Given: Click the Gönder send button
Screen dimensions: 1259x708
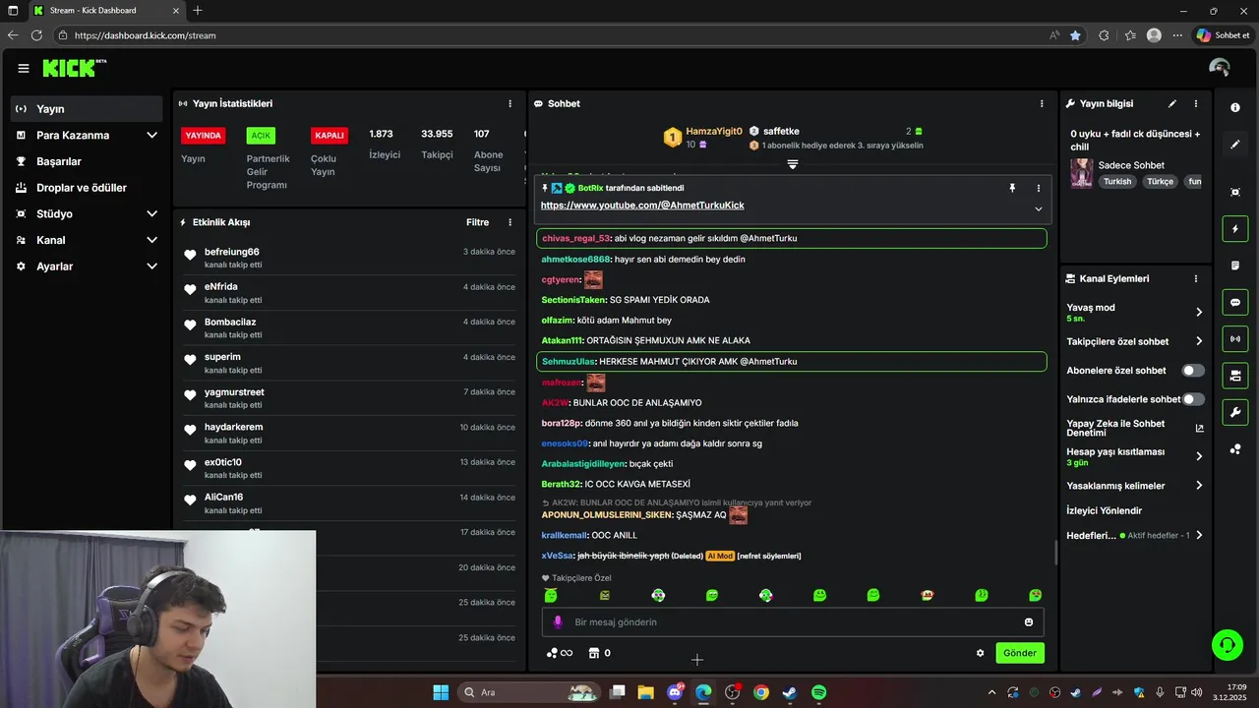Looking at the screenshot, I should [1020, 653].
